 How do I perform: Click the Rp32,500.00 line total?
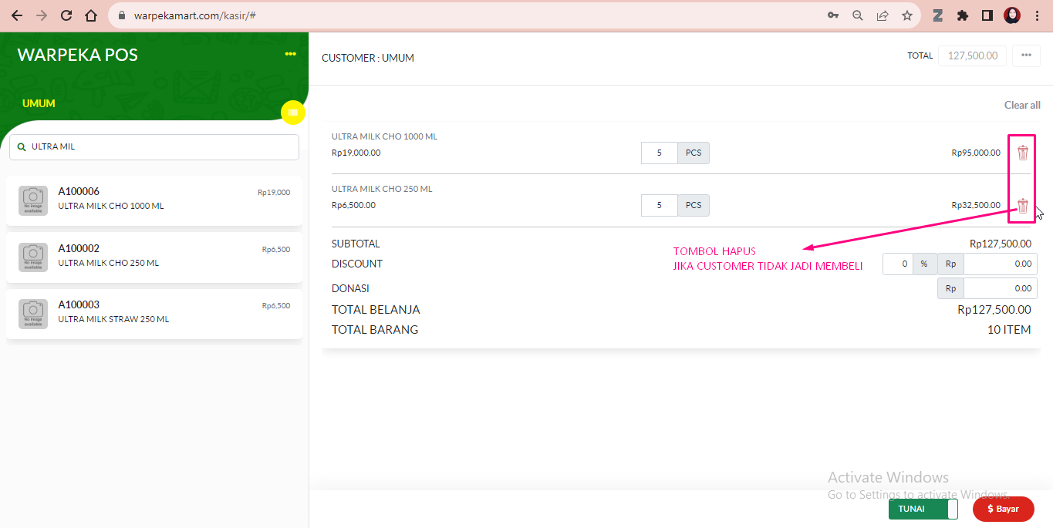[976, 205]
